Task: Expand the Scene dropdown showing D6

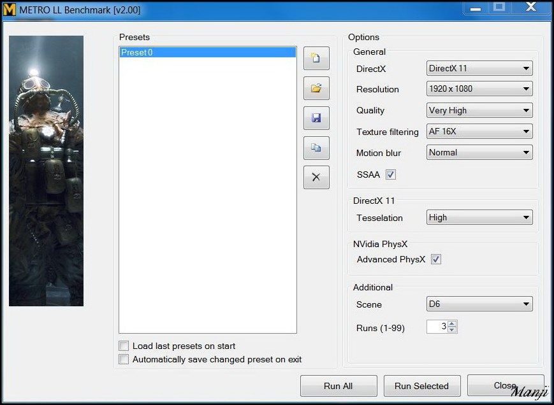Action: pos(479,304)
